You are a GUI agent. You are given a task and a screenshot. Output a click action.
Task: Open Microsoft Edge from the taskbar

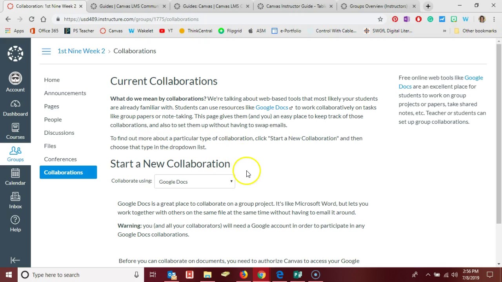[280, 275]
